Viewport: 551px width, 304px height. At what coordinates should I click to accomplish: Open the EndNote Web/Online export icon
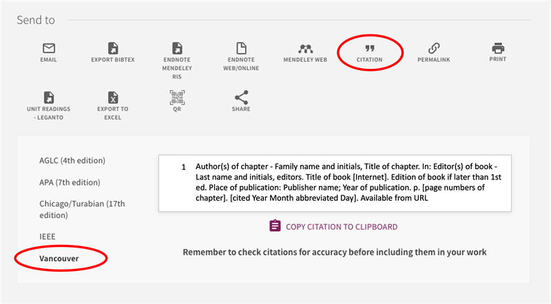point(241,48)
